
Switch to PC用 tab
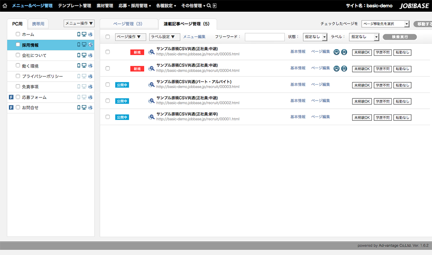(x=17, y=24)
